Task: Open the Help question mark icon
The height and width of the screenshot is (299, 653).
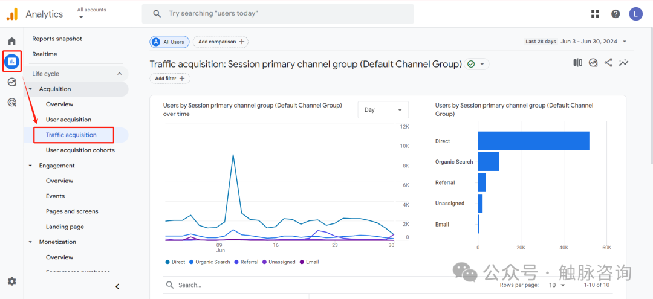Action: tap(616, 14)
